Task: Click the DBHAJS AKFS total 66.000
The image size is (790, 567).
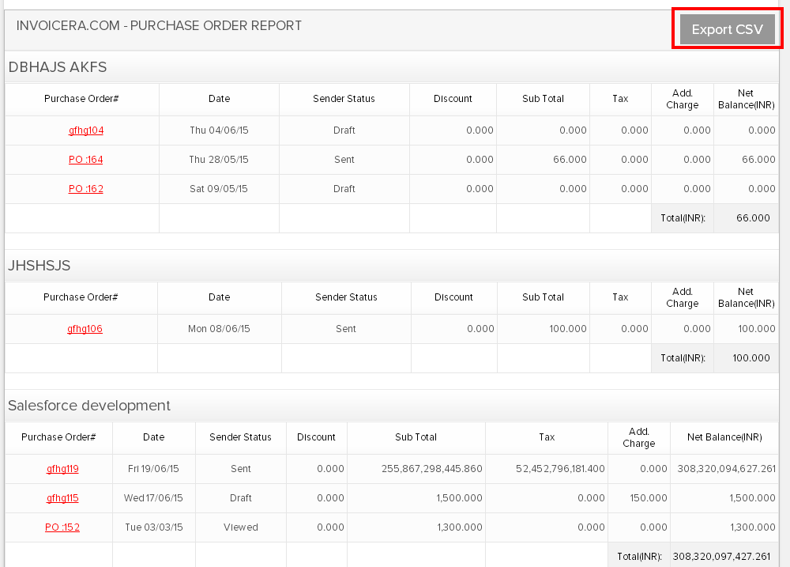Action: click(753, 218)
